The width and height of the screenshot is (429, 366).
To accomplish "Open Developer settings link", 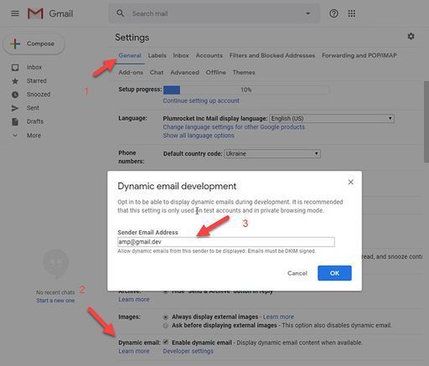I will [x=189, y=351].
